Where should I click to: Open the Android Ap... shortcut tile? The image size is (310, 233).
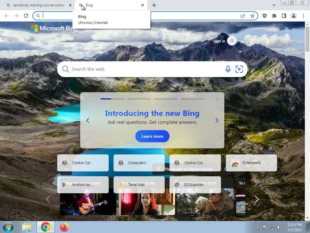(83, 185)
